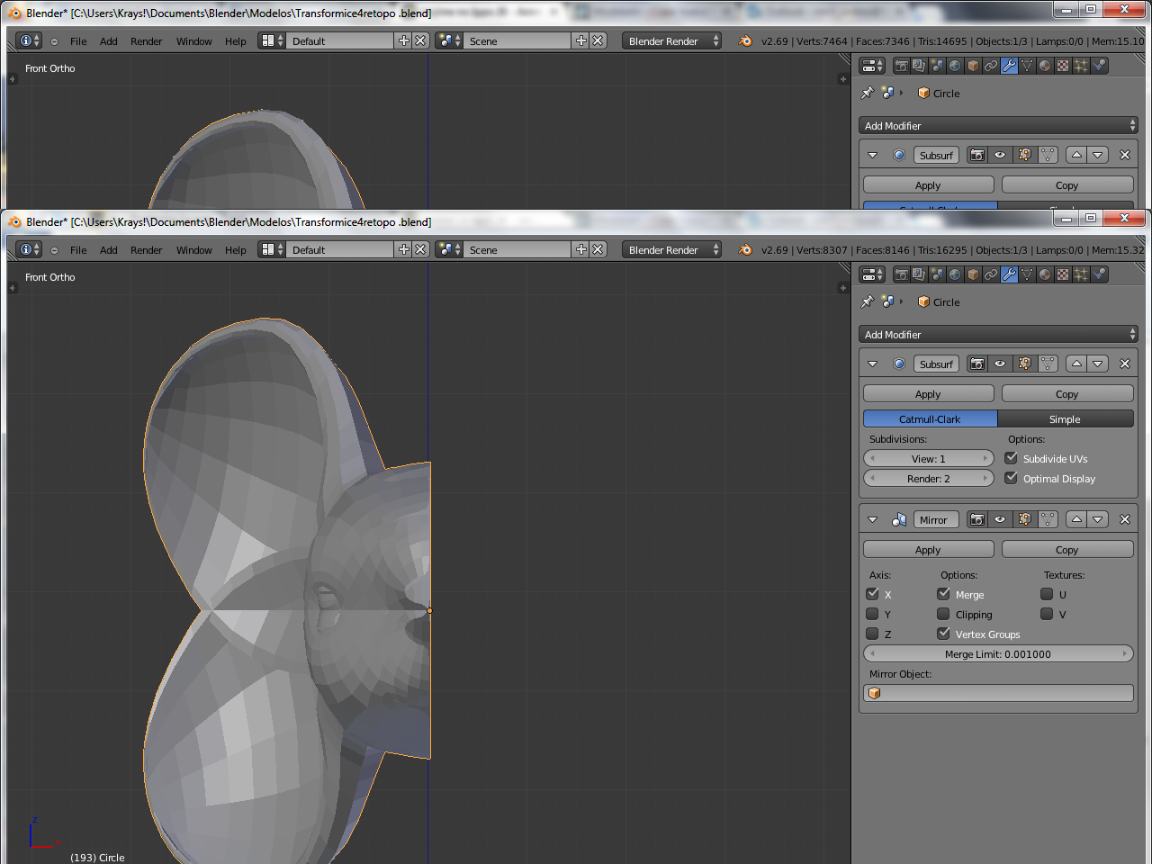Open properties editor type selector in front window
This screenshot has height=864, width=1152.
click(x=872, y=274)
